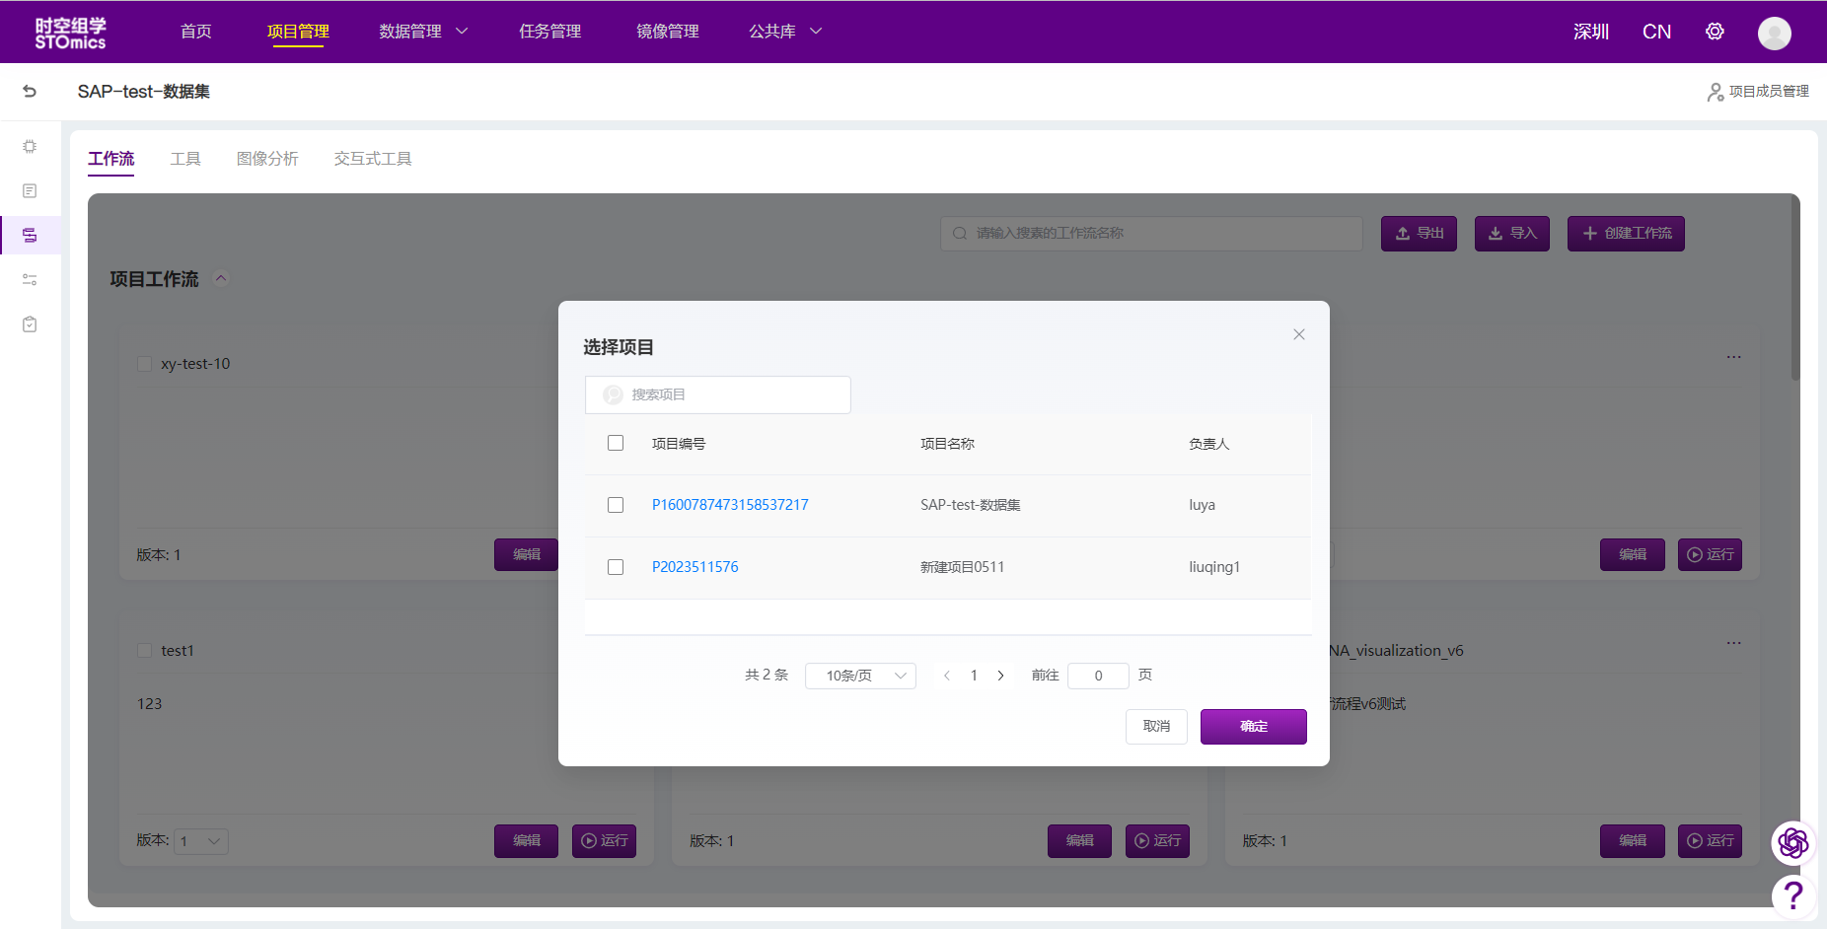The width and height of the screenshot is (1827, 929).
Task: Go to 任务管理 in top navigation
Action: click(x=549, y=32)
